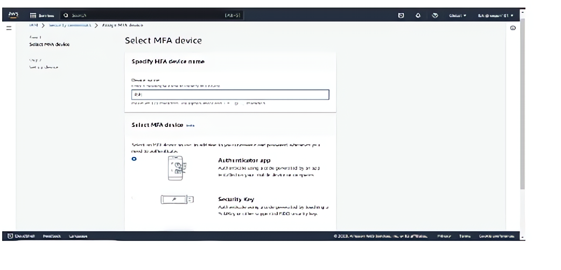Click the support help icon in header
This screenshot has width=561, height=270.
coord(435,16)
